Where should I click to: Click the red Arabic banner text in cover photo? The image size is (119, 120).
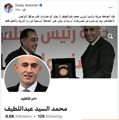(57, 35)
